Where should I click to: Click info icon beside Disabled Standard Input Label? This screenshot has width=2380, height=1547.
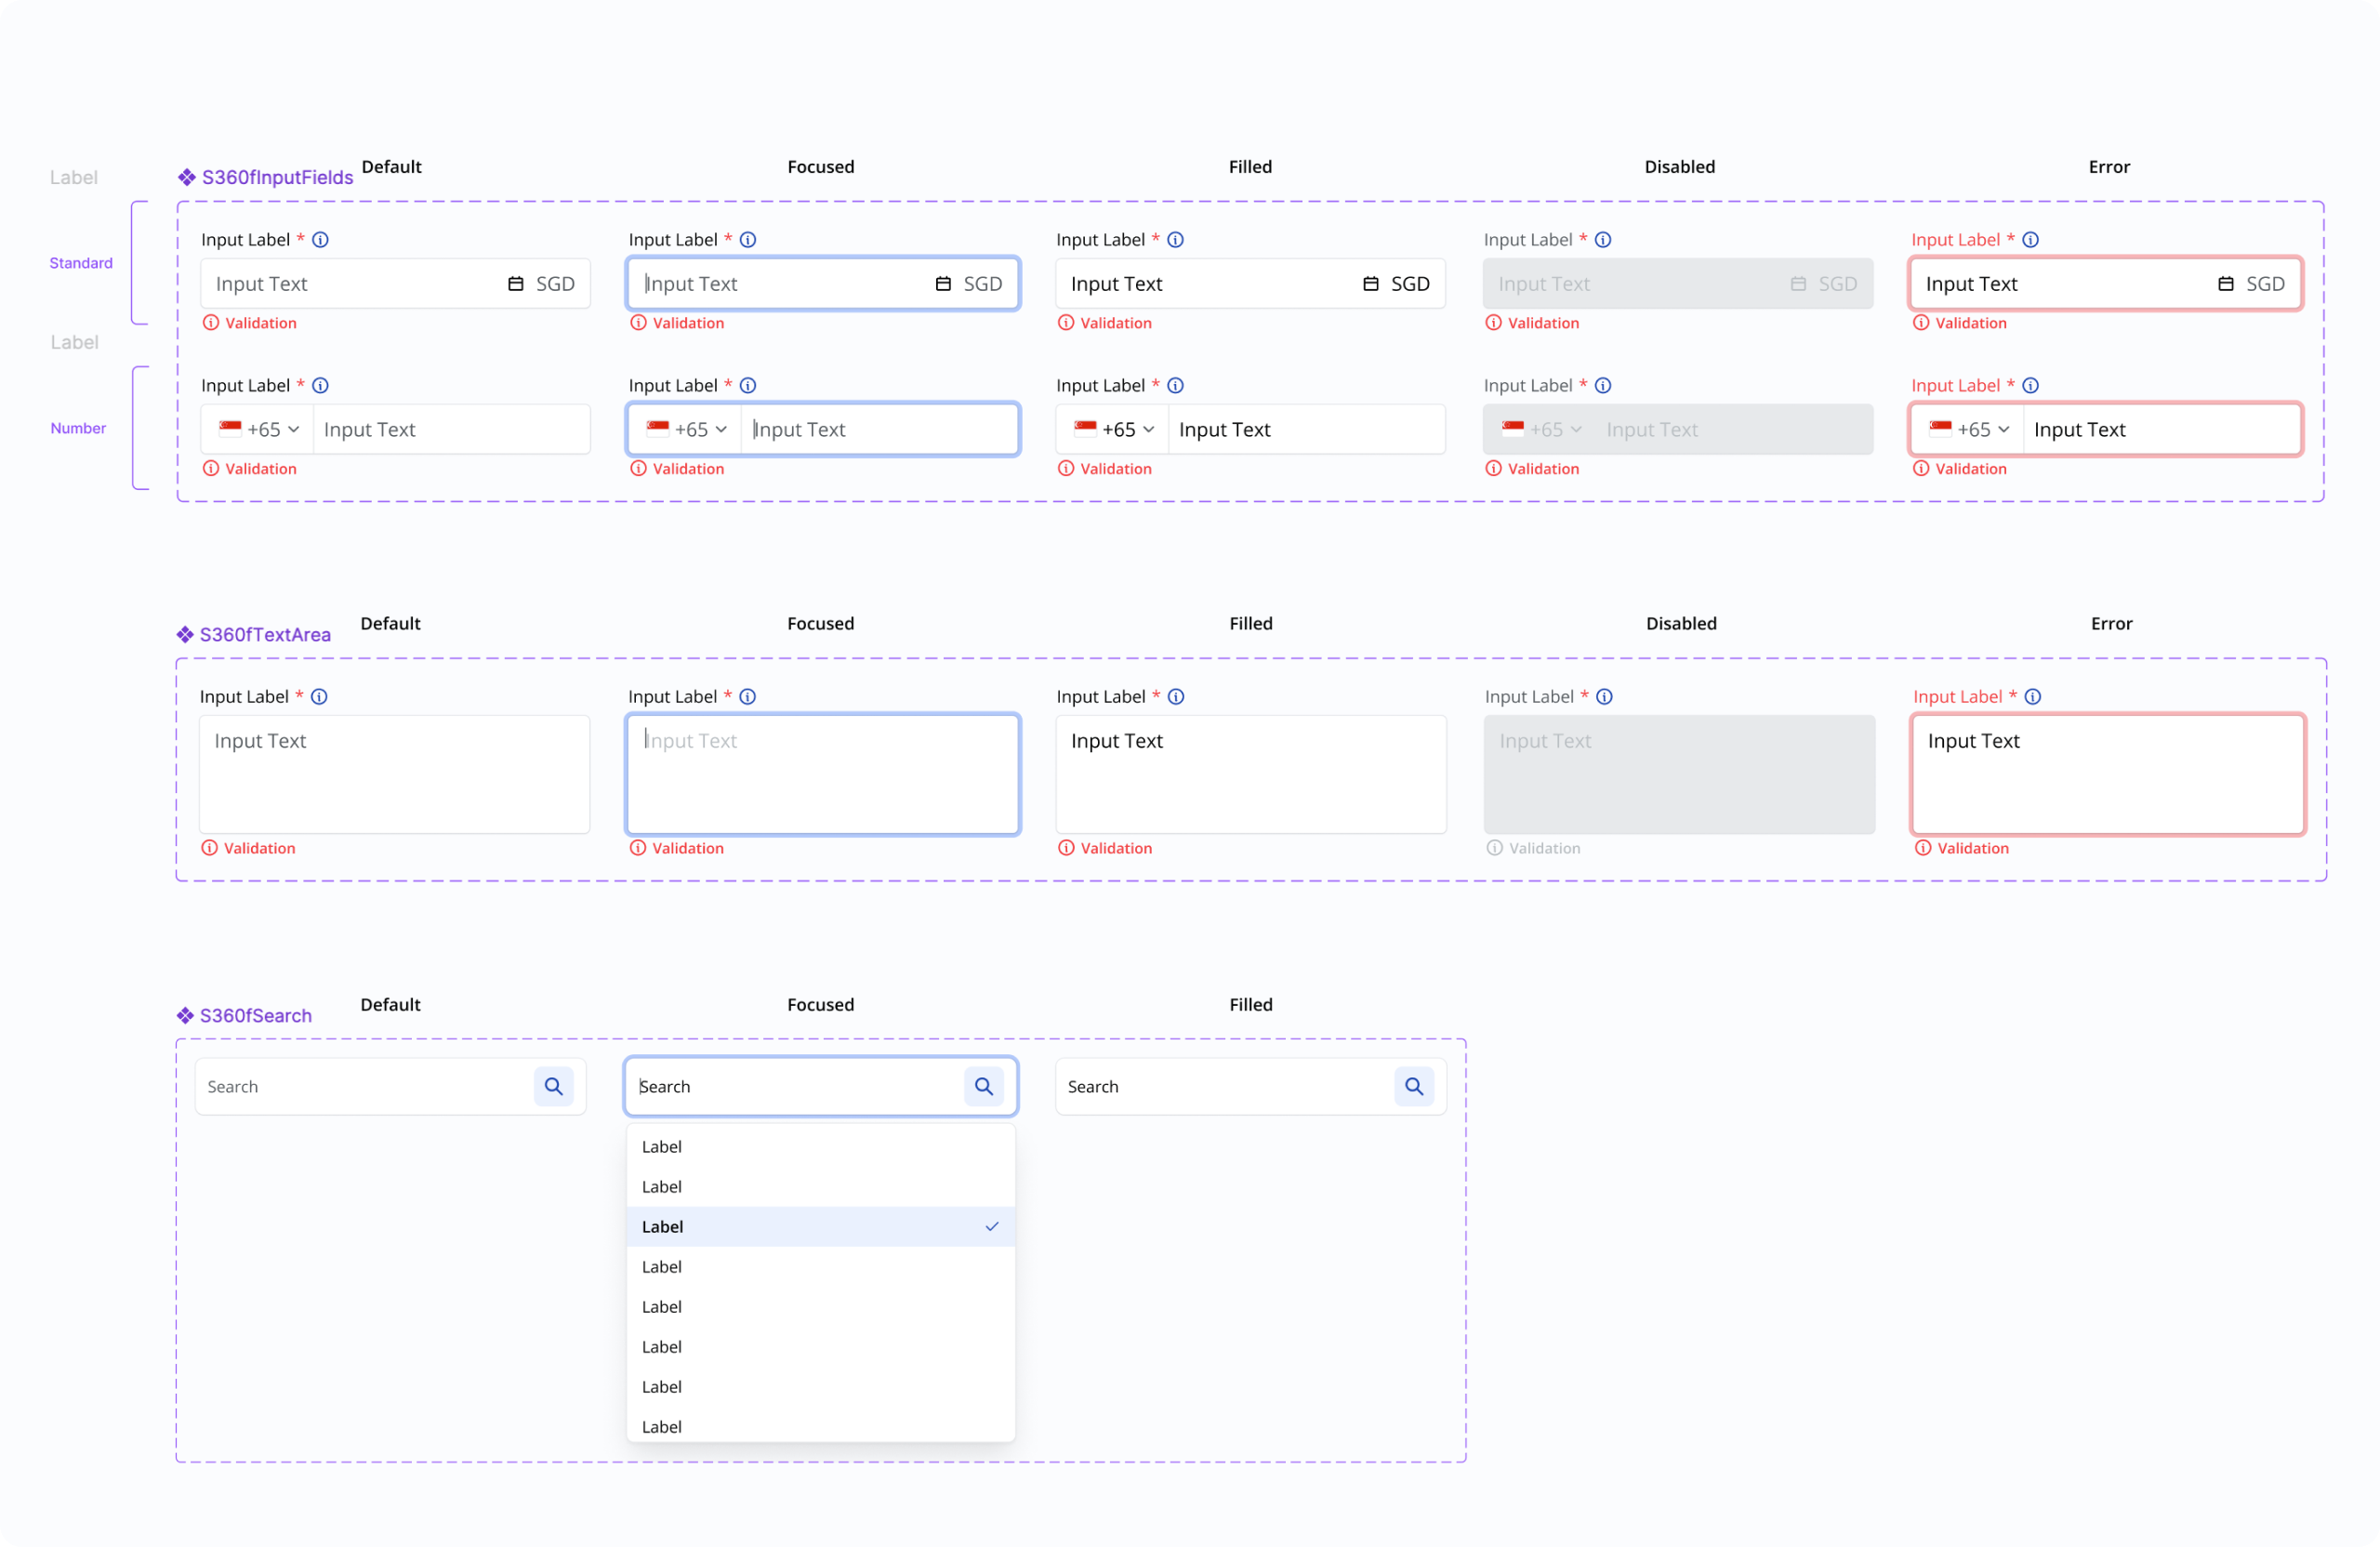(x=1603, y=240)
